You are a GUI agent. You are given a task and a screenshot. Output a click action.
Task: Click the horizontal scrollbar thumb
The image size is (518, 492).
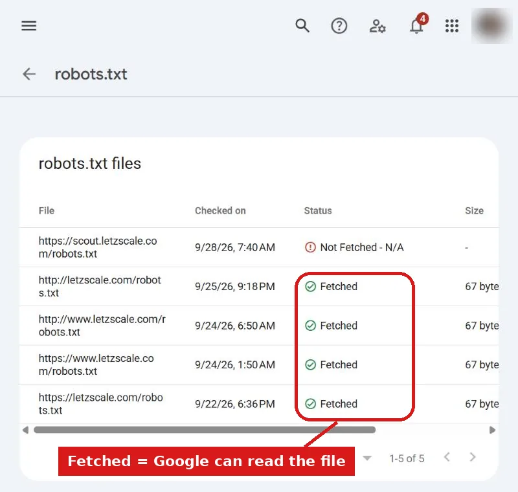point(205,430)
